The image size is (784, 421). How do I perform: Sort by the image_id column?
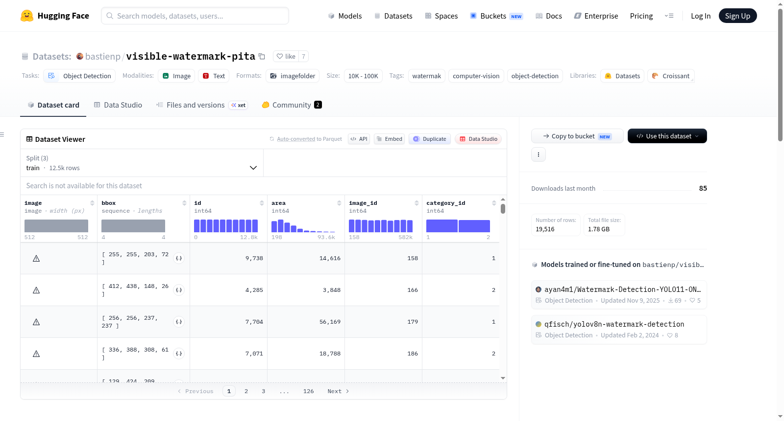(x=416, y=203)
